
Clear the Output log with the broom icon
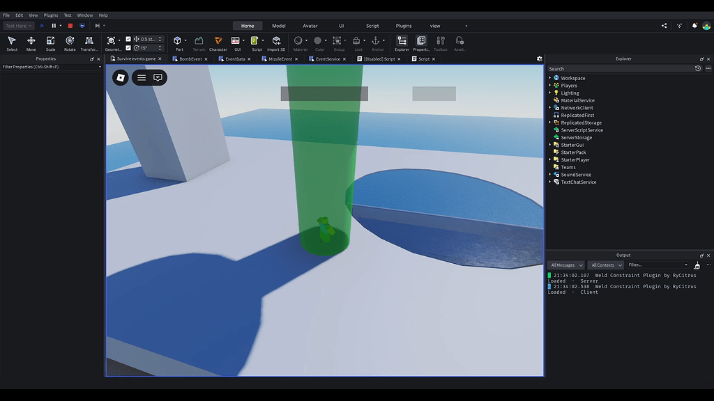pyautogui.click(x=697, y=265)
